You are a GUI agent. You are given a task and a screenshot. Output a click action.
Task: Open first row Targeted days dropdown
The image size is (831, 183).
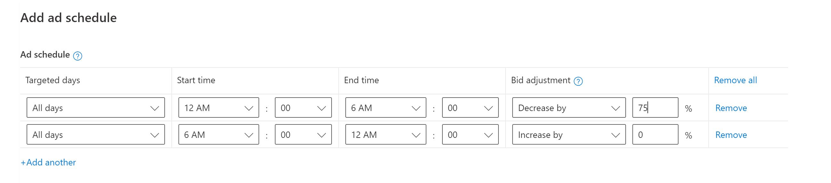(95, 107)
